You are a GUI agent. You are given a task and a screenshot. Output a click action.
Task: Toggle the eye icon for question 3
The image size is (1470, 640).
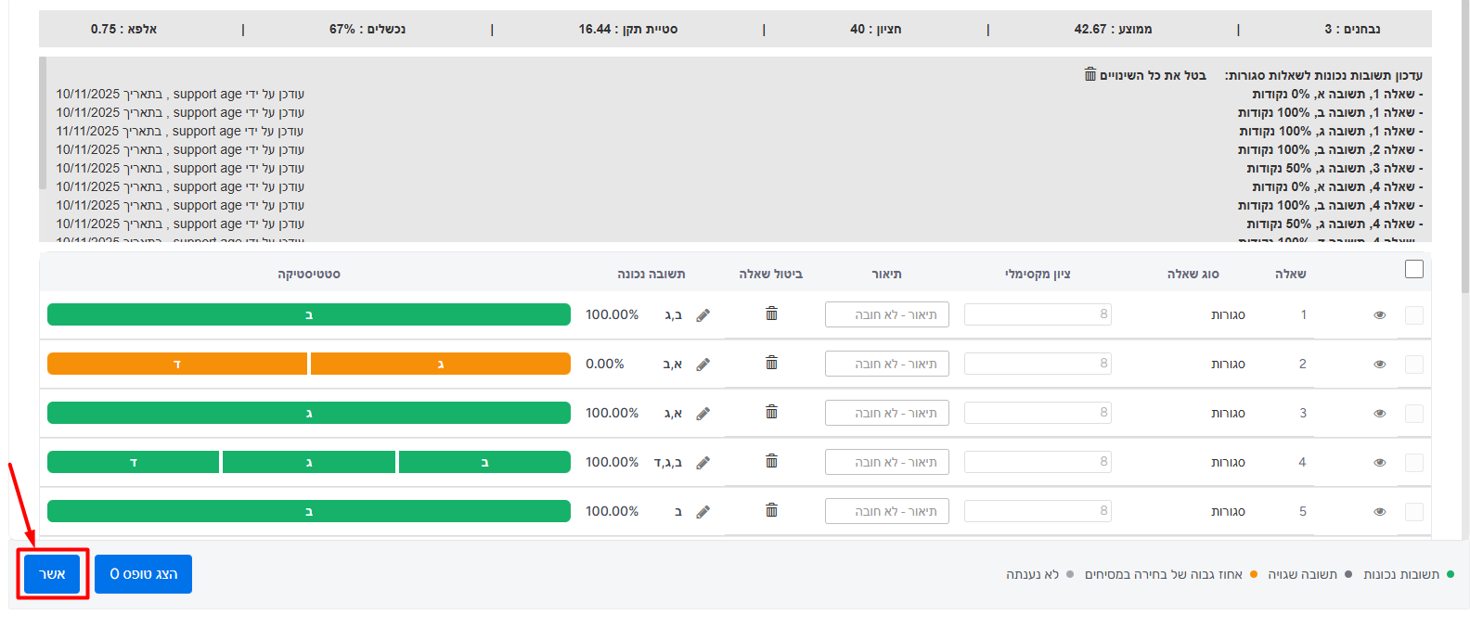click(x=1380, y=414)
